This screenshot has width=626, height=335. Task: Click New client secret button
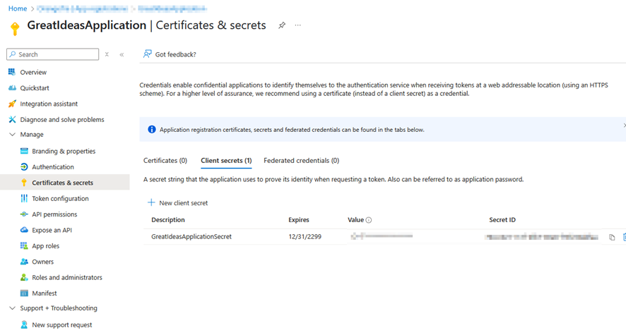pyautogui.click(x=178, y=202)
